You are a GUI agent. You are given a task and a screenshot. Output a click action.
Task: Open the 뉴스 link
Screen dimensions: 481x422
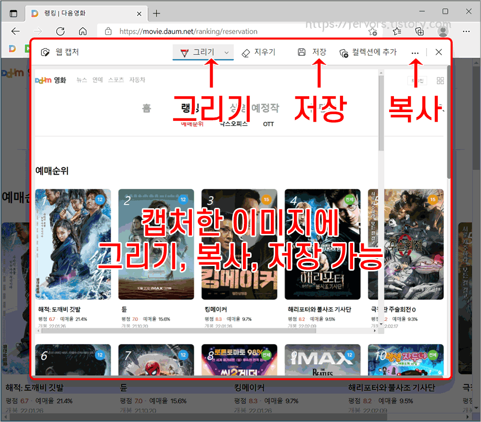tap(82, 80)
